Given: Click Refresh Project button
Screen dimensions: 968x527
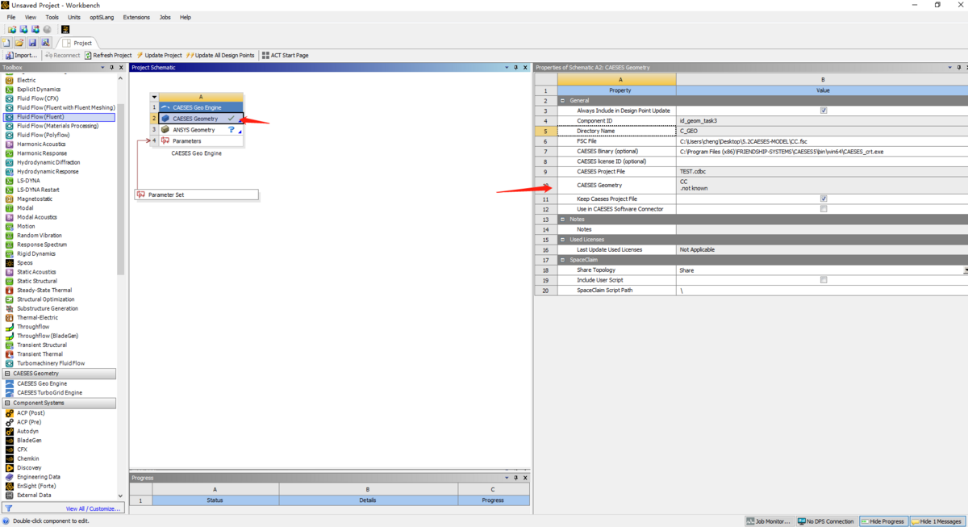Looking at the screenshot, I should (107, 56).
